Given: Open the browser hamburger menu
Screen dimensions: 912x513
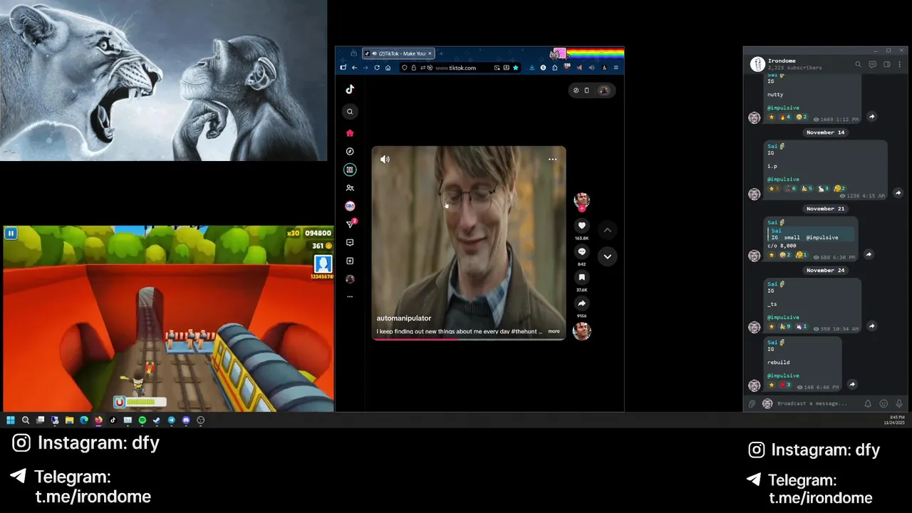Looking at the screenshot, I should click(616, 68).
